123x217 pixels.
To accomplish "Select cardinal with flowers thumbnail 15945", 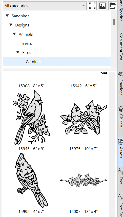I will pyautogui.click(x=31, y=117).
